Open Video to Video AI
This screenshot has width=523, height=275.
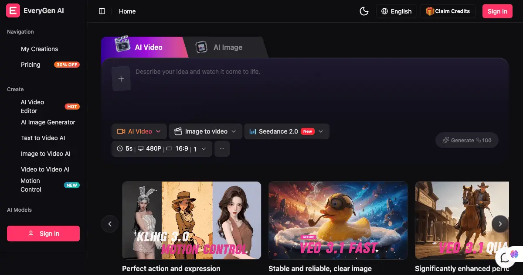pyautogui.click(x=45, y=169)
